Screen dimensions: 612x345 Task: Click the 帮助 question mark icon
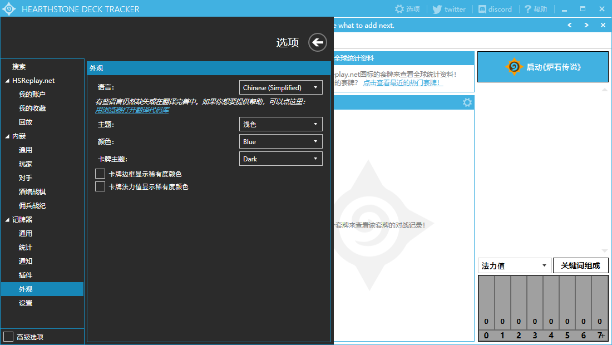527,9
